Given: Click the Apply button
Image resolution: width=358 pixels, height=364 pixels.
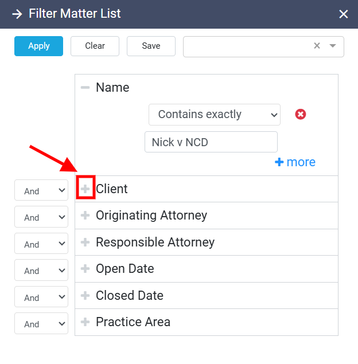Looking at the screenshot, I should tap(38, 46).
